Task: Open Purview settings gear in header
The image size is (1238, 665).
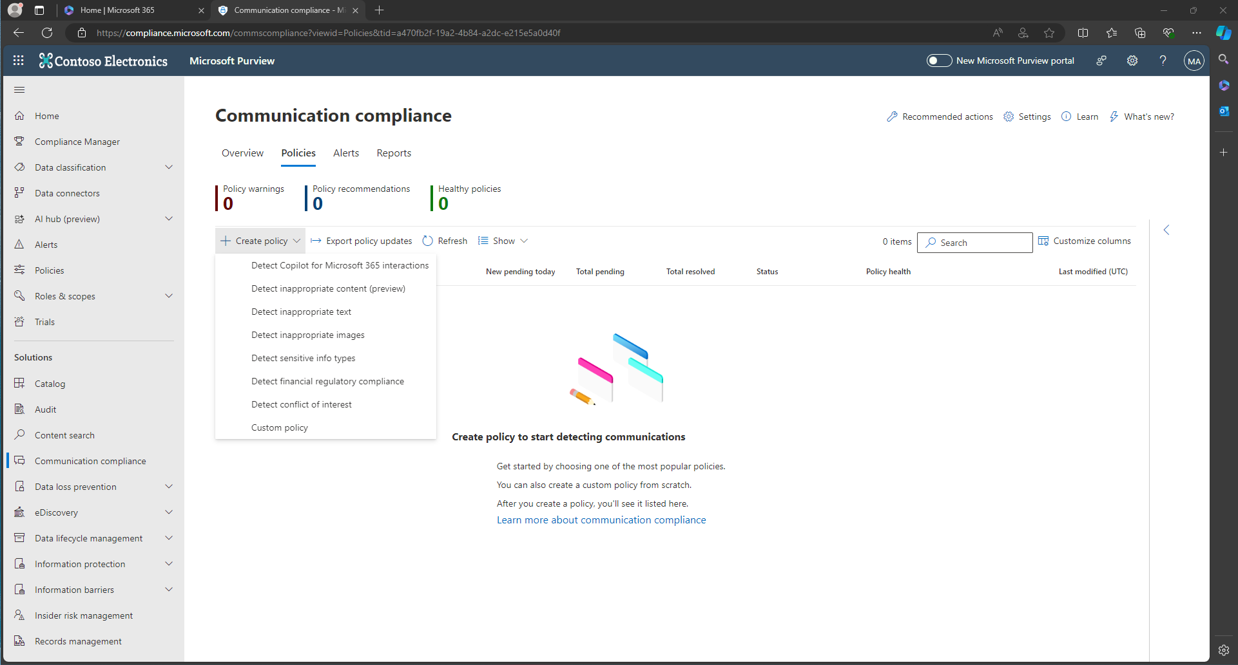Action: pyautogui.click(x=1132, y=61)
